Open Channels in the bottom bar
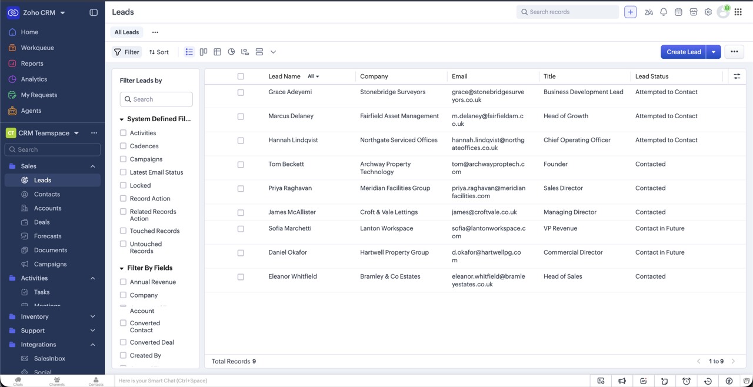The height and width of the screenshot is (387, 753). point(57,381)
